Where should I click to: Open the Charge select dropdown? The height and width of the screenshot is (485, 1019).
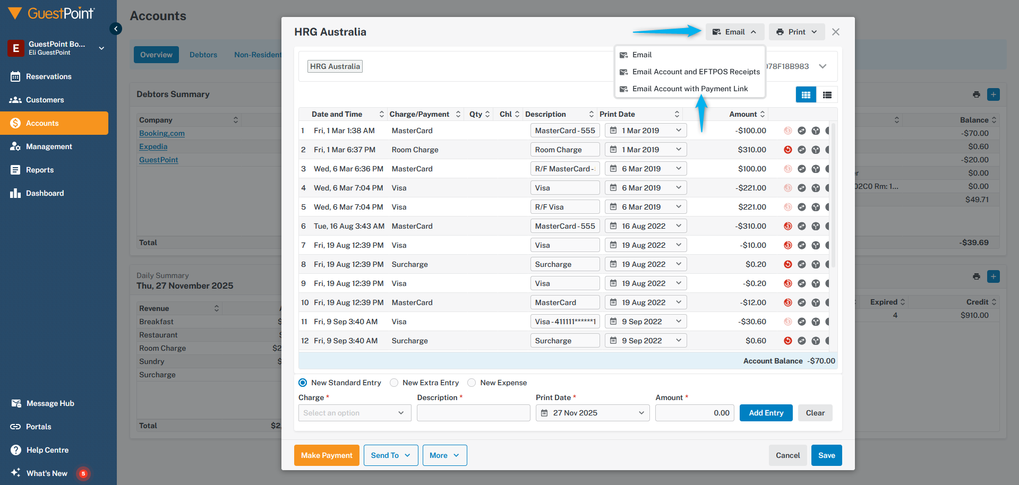tap(354, 413)
